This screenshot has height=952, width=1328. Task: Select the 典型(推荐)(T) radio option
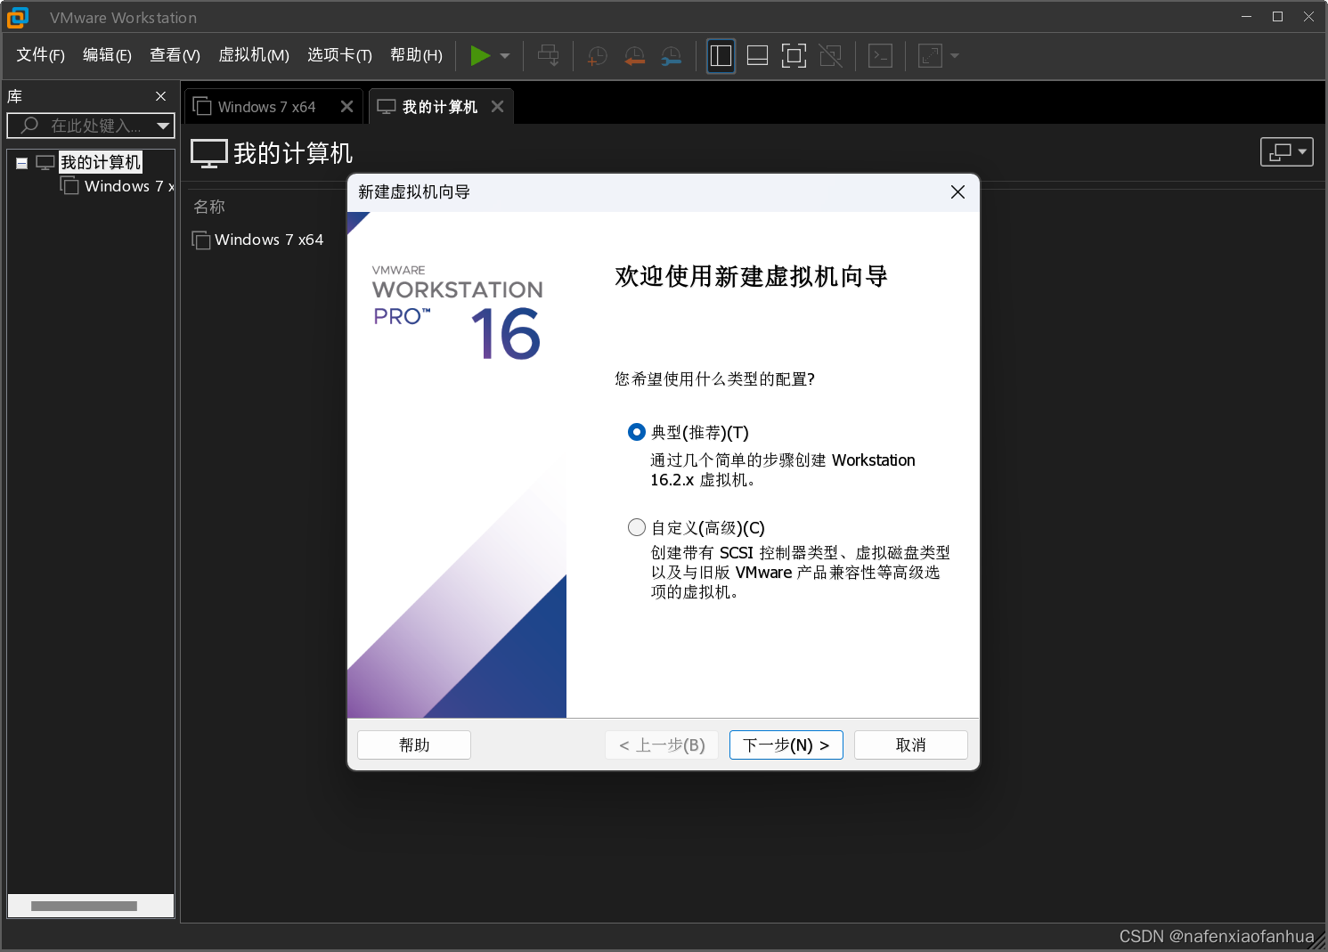(x=637, y=432)
